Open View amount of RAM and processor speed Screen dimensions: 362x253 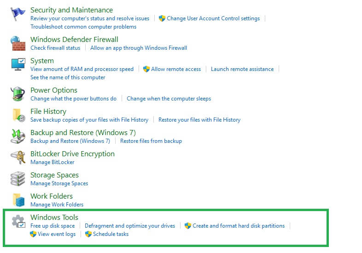click(x=82, y=69)
